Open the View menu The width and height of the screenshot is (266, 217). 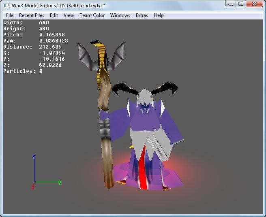coord(69,15)
